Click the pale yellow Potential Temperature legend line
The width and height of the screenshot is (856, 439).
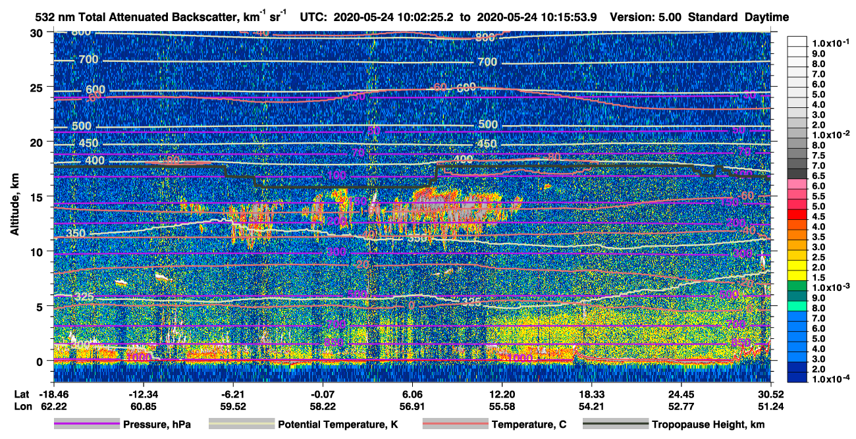click(x=241, y=425)
